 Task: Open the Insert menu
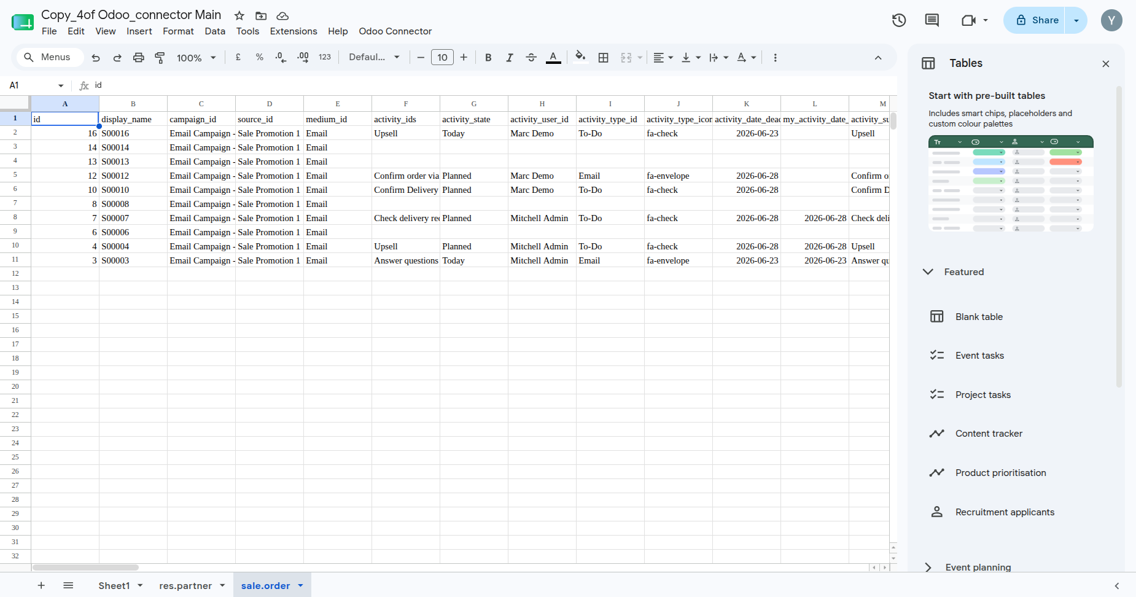pos(139,31)
